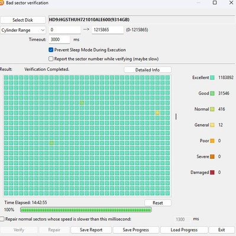The width and height of the screenshot is (236, 236).
Task: Click the Exit button
Action: (222, 230)
